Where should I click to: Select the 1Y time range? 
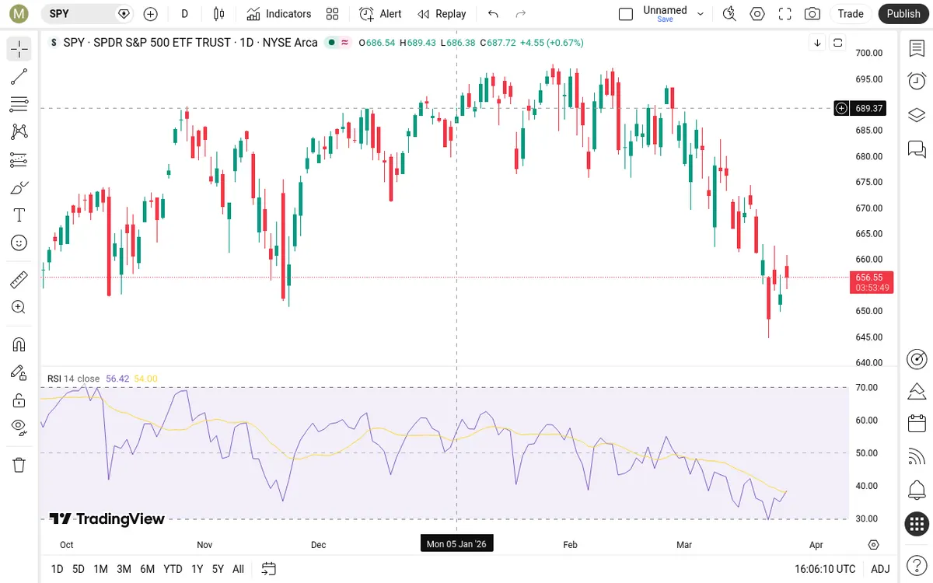pos(197,569)
